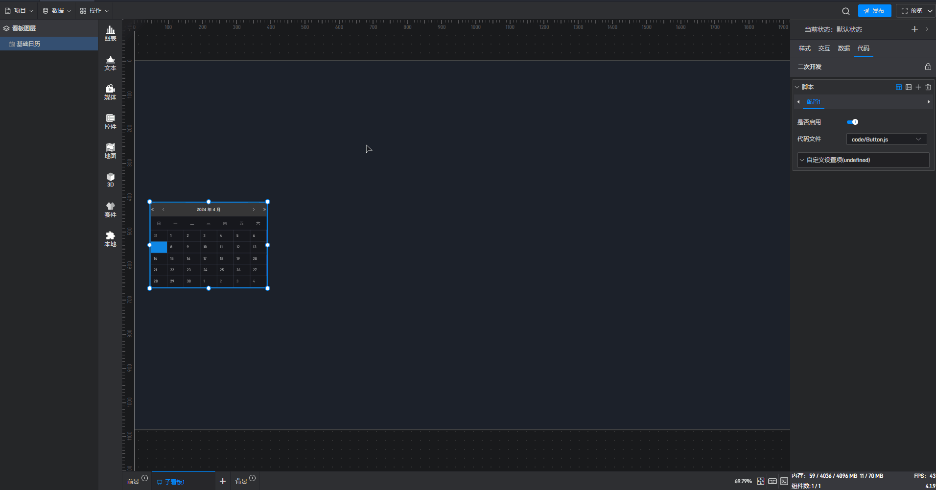Add a new state next to 当前状态
This screenshot has height=490, width=936.
[x=914, y=29]
